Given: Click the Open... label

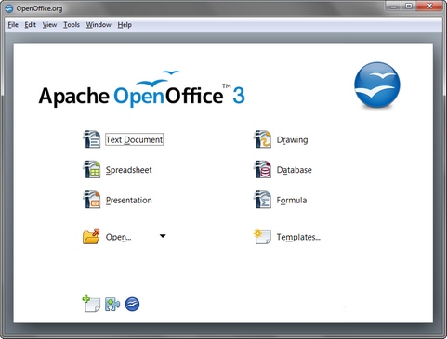Looking at the screenshot, I should 118,237.
